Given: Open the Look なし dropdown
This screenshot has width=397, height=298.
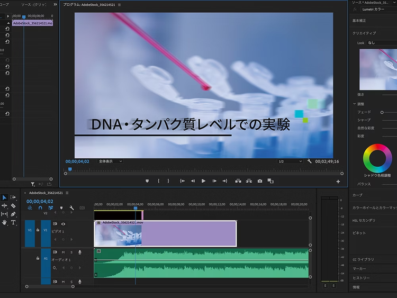Looking at the screenshot, I should point(382,43).
